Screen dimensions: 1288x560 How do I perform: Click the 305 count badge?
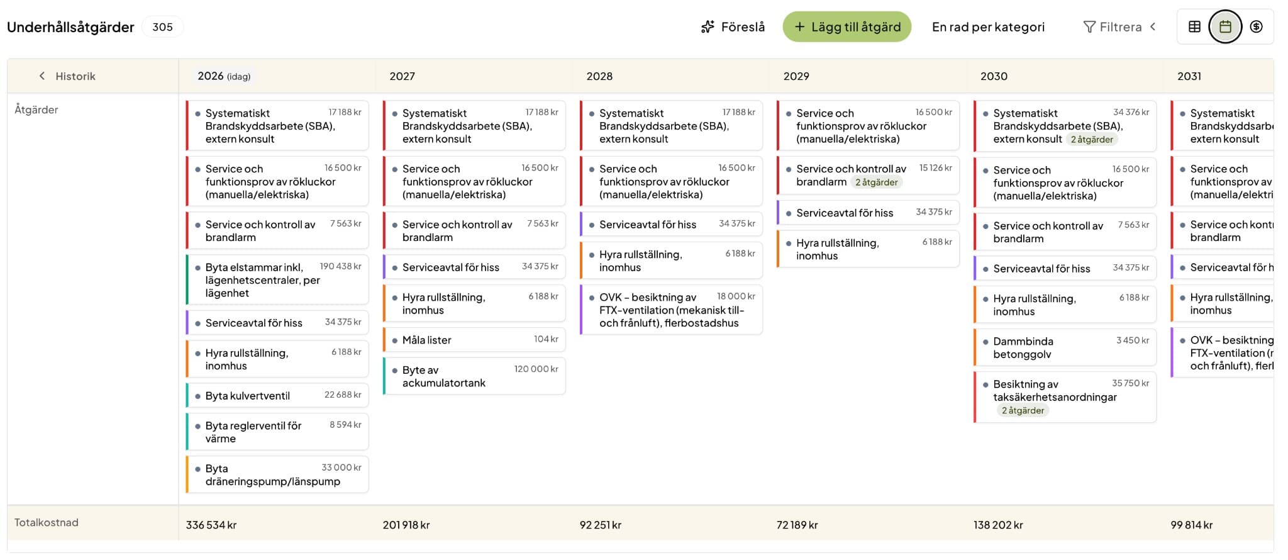pos(162,27)
